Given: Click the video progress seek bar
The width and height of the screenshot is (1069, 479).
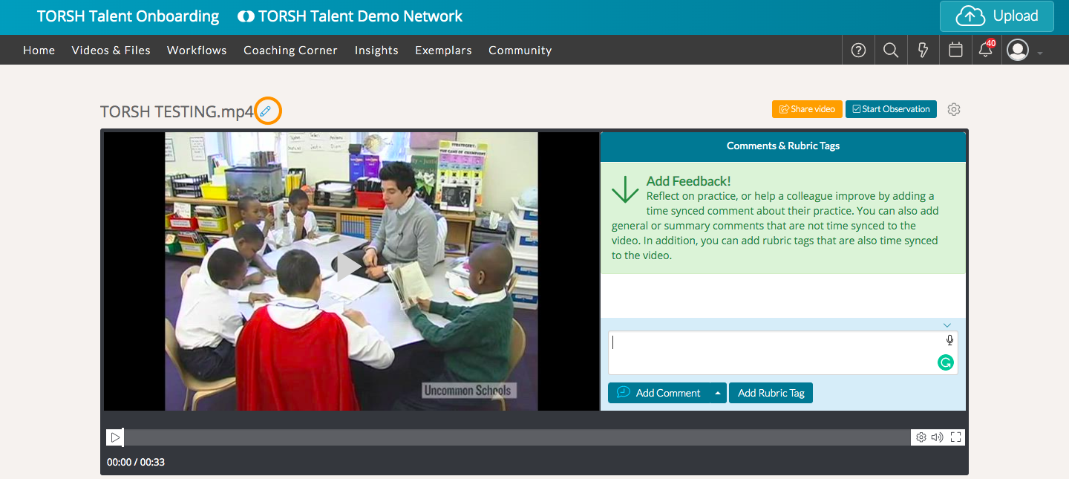Looking at the screenshot, I should 516,437.
